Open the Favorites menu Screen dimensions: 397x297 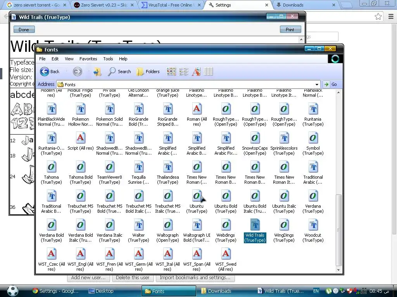(x=88, y=59)
